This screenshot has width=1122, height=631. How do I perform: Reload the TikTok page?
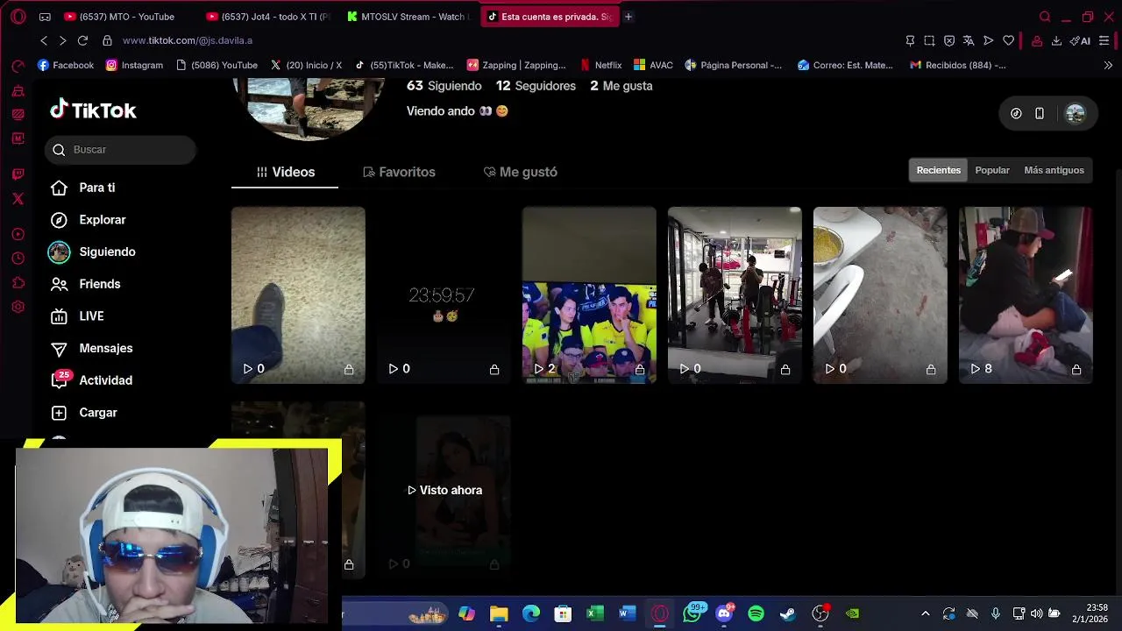tap(82, 40)
